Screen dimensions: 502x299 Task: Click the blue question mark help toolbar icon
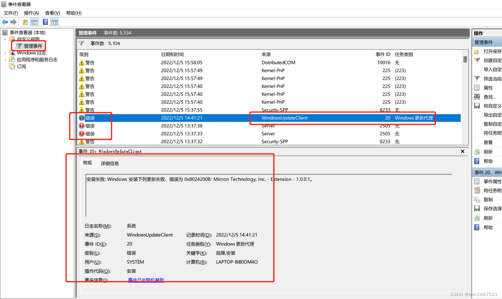point(45,22)
